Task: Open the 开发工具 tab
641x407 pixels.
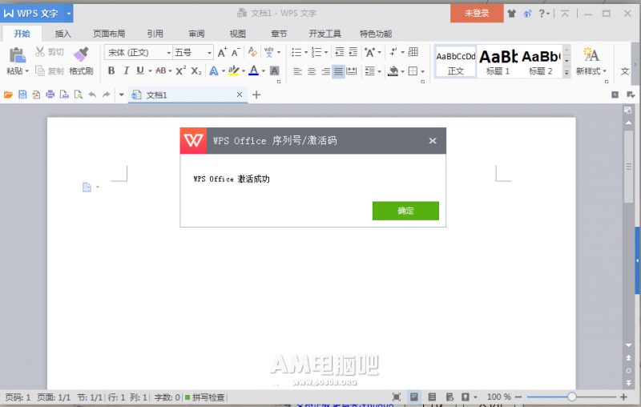Action: [325, 34]
